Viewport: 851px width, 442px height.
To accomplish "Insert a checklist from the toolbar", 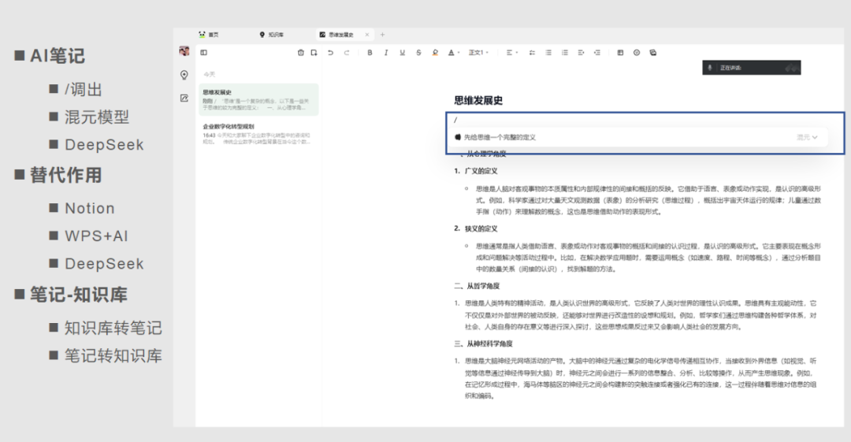I will (532, 53).
